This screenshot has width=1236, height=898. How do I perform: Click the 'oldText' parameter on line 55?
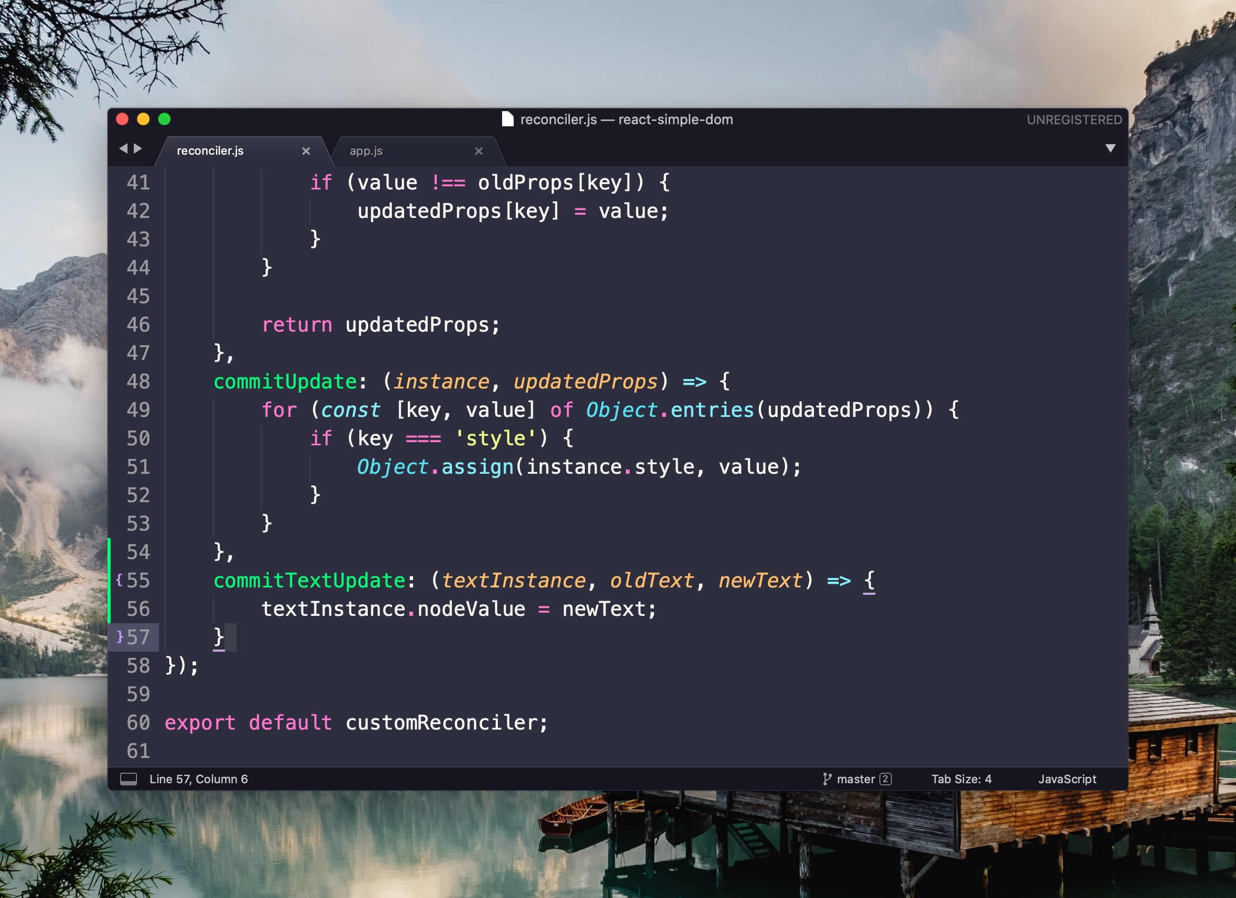pos(652,580)
